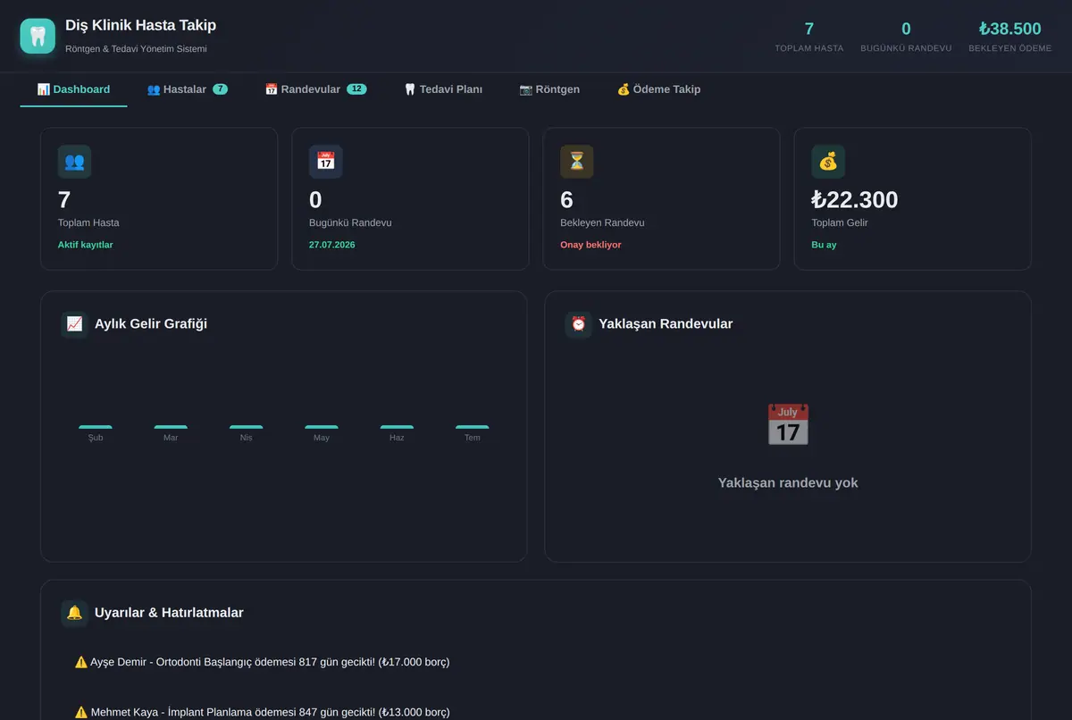This screenshot has height=720, width=1072.
Task: Click the alarm clock icon beside Yaklaşan Randevular
Action: tap(579, 323)
